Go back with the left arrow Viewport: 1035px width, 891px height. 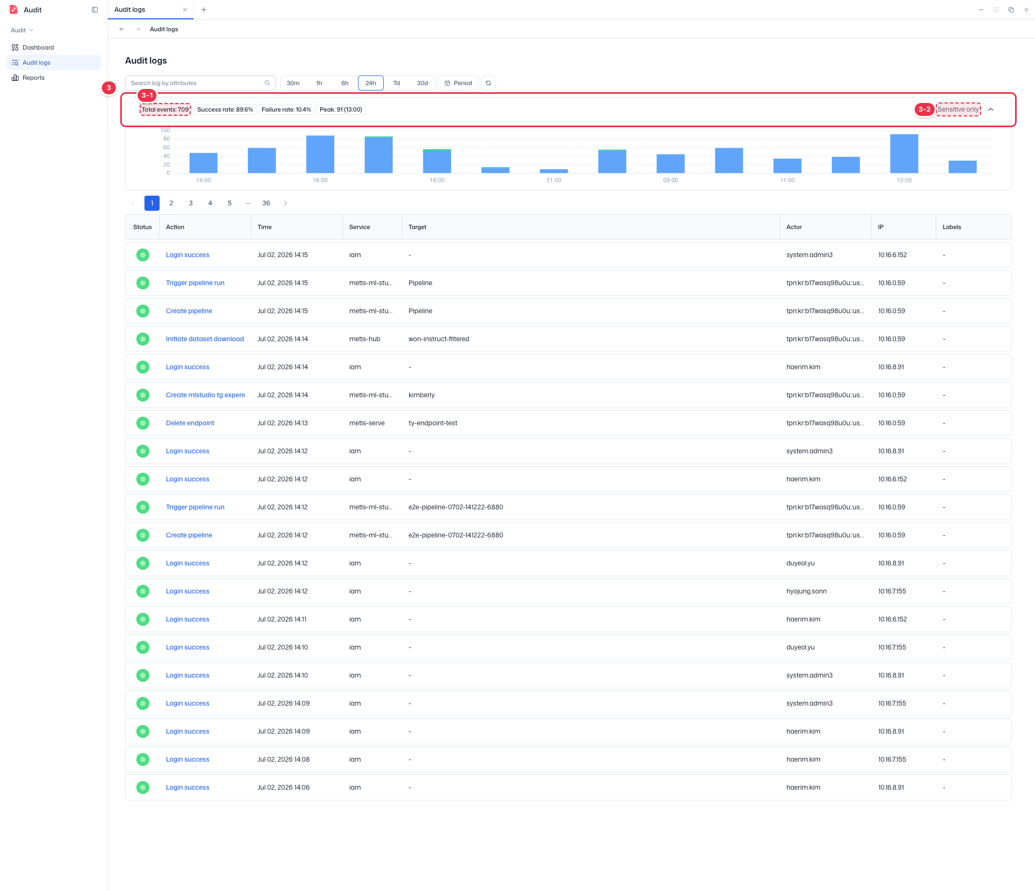tap(122, 29)
